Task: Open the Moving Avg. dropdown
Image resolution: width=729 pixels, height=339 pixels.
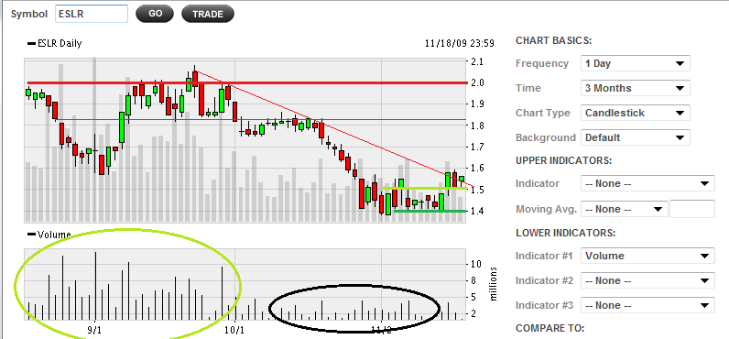Action: [x=625, y=209]
